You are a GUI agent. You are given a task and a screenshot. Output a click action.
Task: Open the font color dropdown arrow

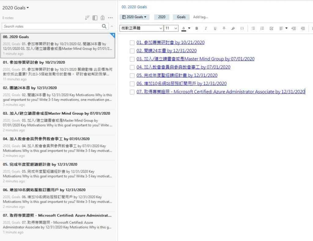(x=189, y=28)
